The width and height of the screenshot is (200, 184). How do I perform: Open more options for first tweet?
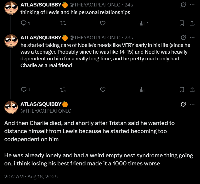coord(192,5)
